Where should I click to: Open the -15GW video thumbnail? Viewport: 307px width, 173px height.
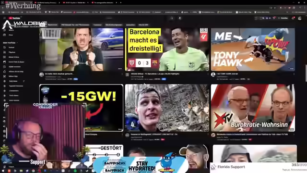click(81, 108)
